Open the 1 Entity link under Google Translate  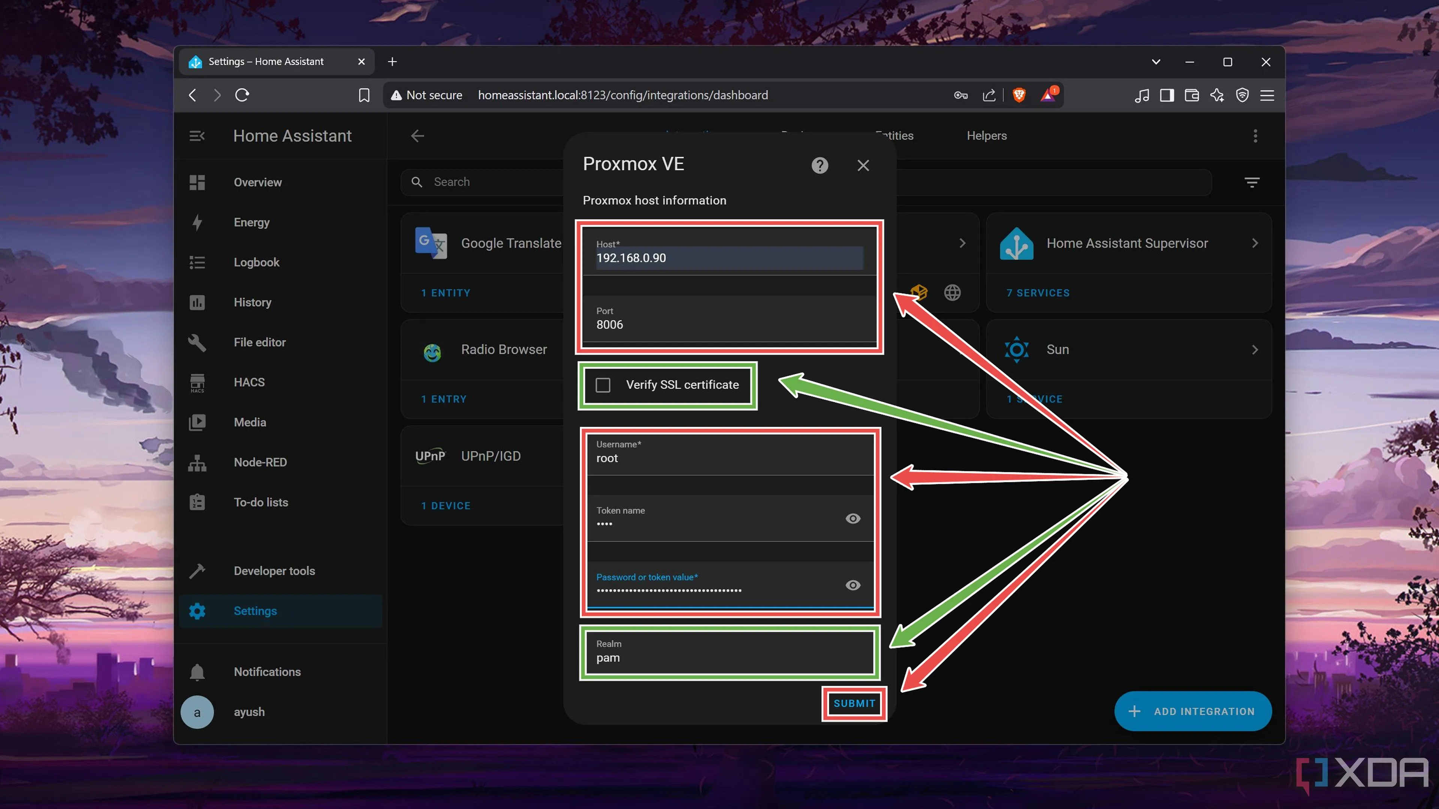click(446, 293)
